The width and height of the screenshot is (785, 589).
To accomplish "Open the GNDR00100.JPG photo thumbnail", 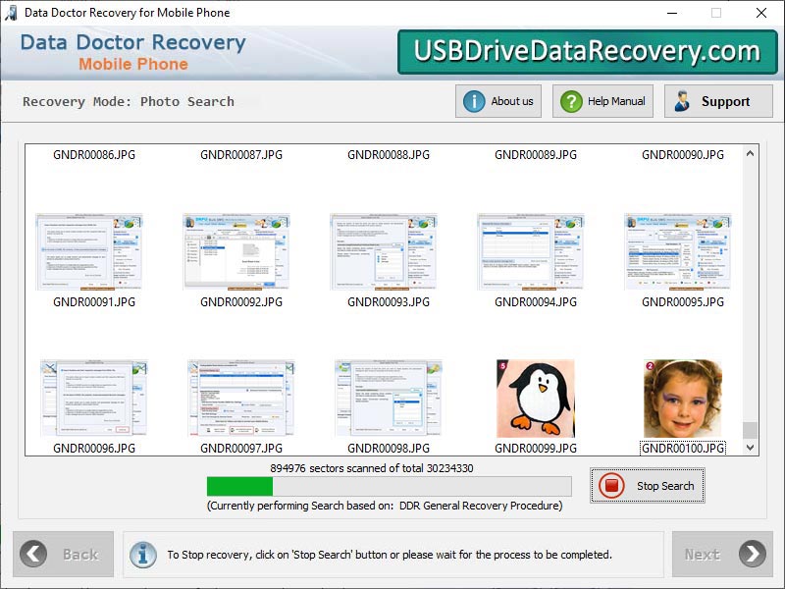I will point(684,398).
